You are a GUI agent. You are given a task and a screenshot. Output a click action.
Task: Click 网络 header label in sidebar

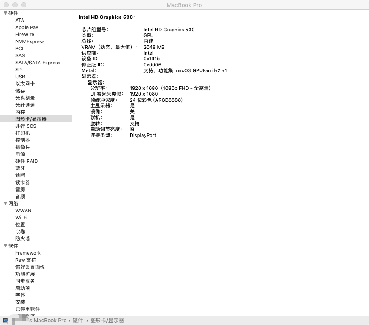[13, 203]
